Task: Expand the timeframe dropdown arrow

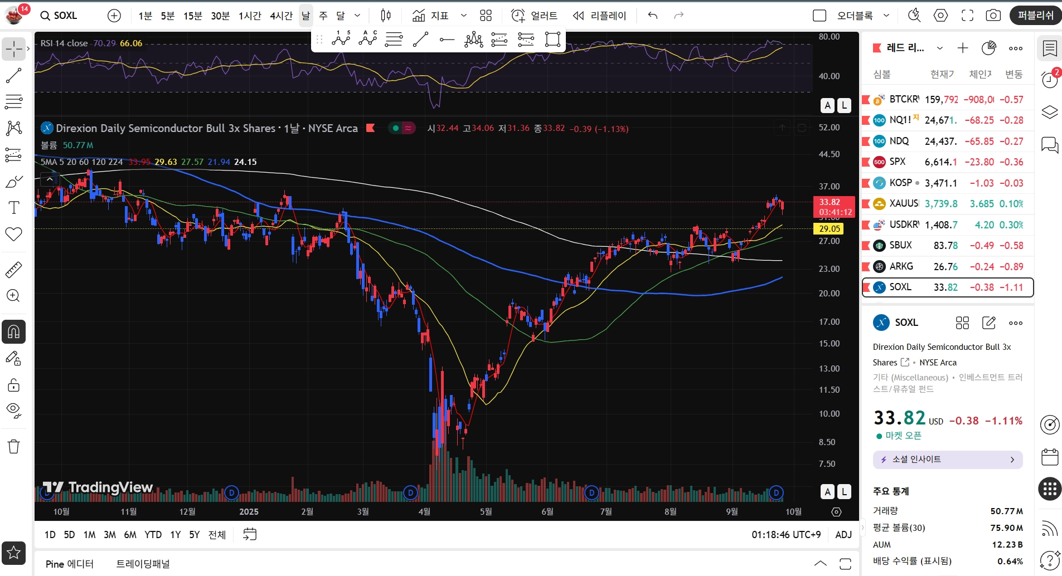Action: (357, 16)
